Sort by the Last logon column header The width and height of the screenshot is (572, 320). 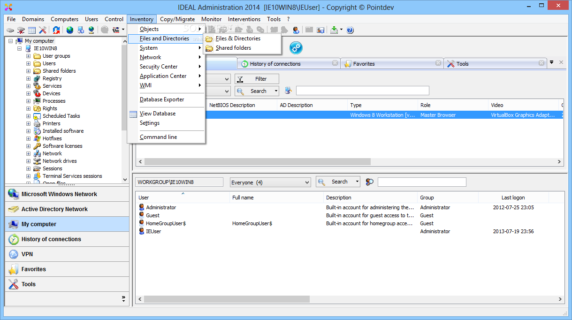(513, 198)
